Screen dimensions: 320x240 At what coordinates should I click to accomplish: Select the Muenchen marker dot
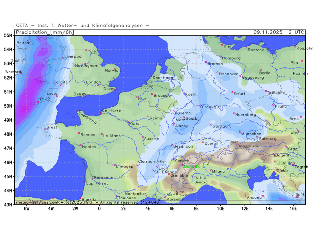tap(240, 132)
